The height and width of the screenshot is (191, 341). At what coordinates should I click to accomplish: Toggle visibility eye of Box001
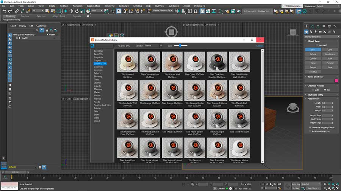click(x=17, y=38)
